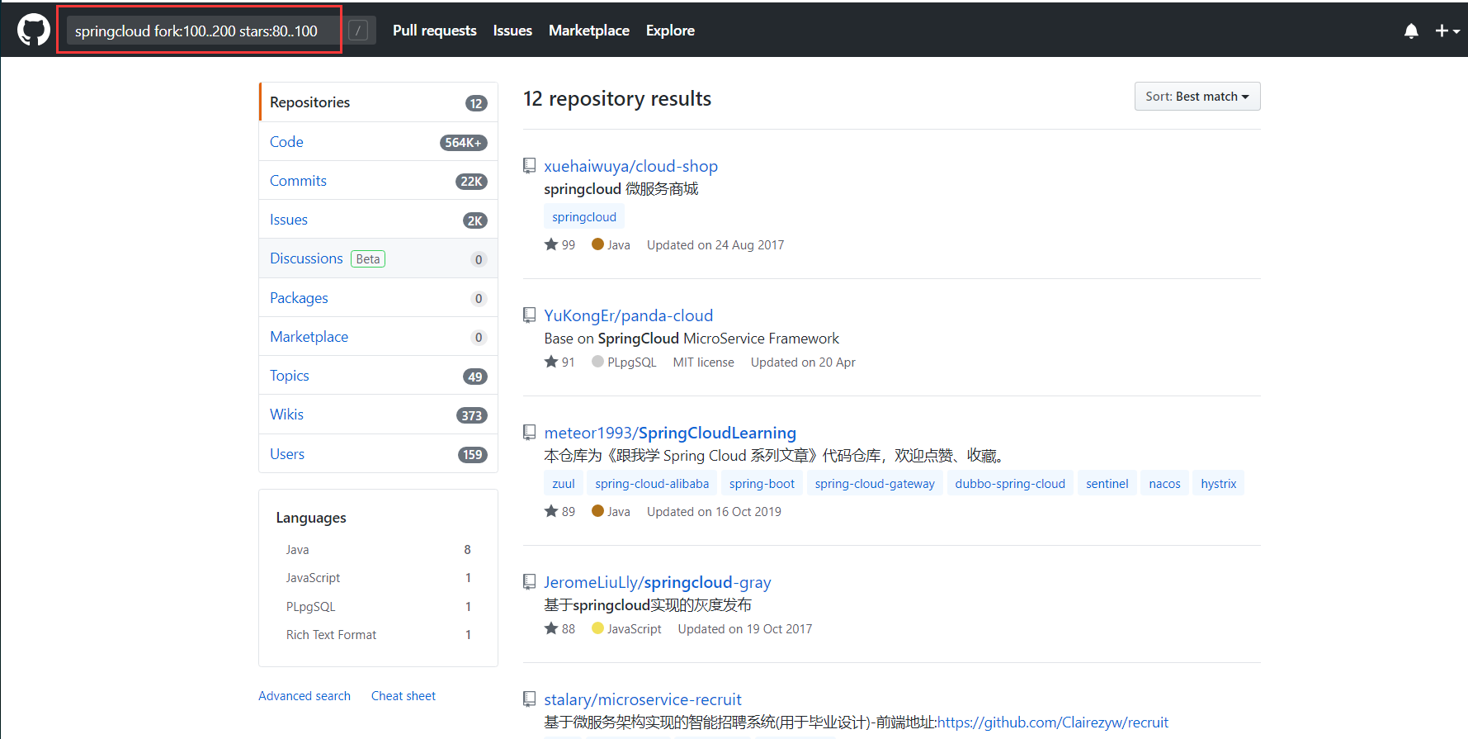Open the YuKongEr/panda-cloud repository
The height and width of the screenshot is (739, 1468).
(x=628, y=315)
